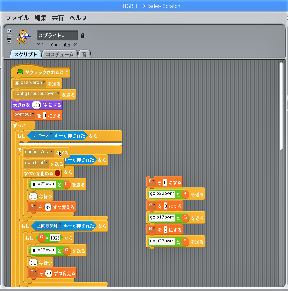Switch to the 音 tab
The image size is (288, 291).
(84, 54)
